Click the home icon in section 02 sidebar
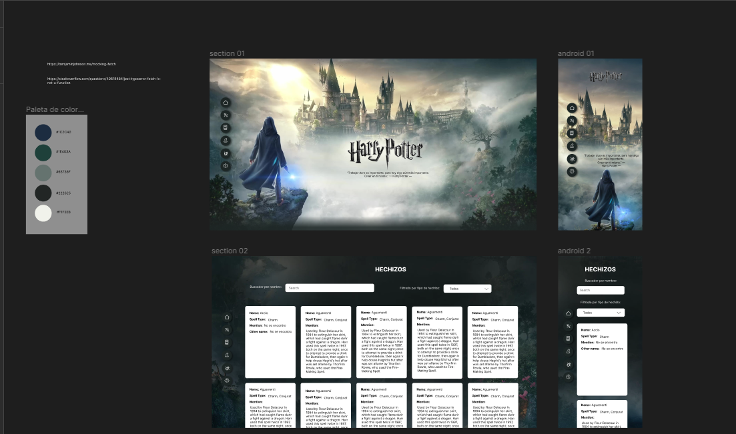Image resolution: width=736 pixels, height=434 pixels. click(x=227, y=317)
